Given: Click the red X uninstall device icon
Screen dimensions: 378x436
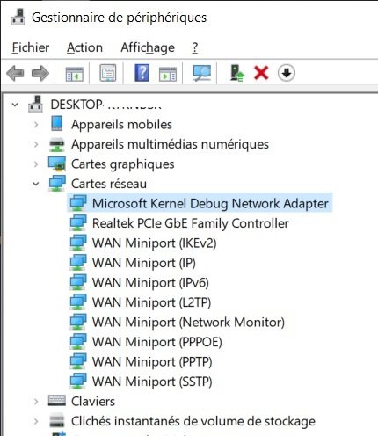Looking at the screenshot, I should pos(261,73).
